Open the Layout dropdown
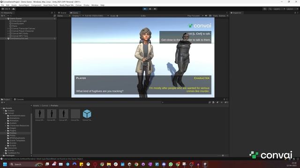The height and width of the screenshot is (168, 300). [x=292, y=9]
